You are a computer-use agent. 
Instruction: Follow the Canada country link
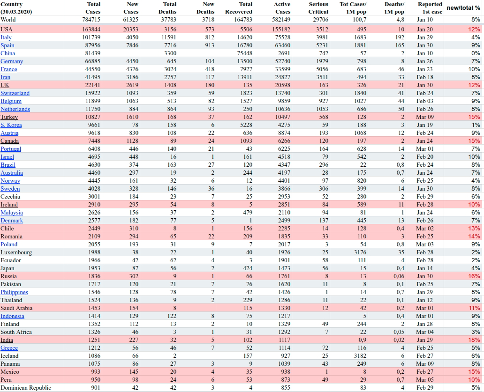[x=10, y=141]
